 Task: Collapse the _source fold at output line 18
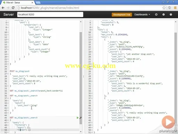(92, 52)
